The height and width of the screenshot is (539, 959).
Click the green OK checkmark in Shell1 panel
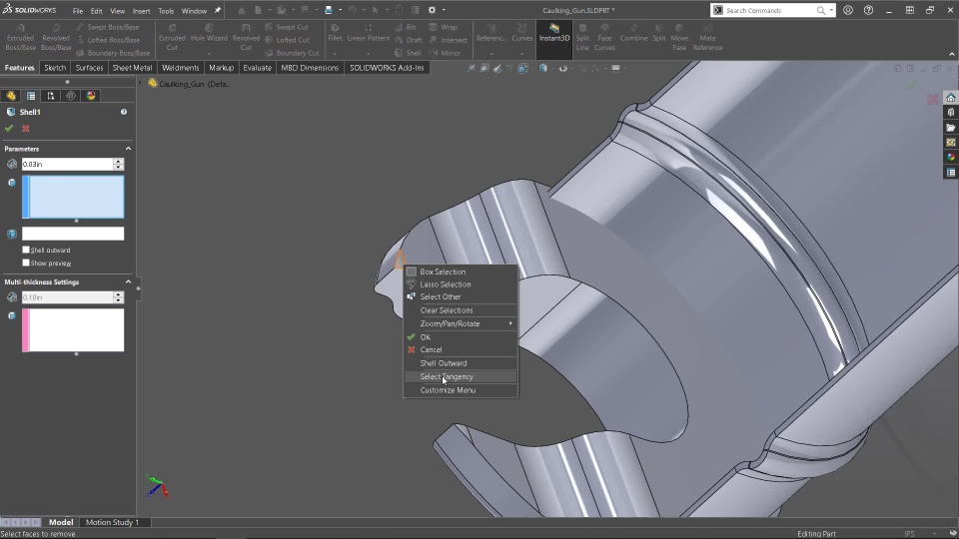9,129
